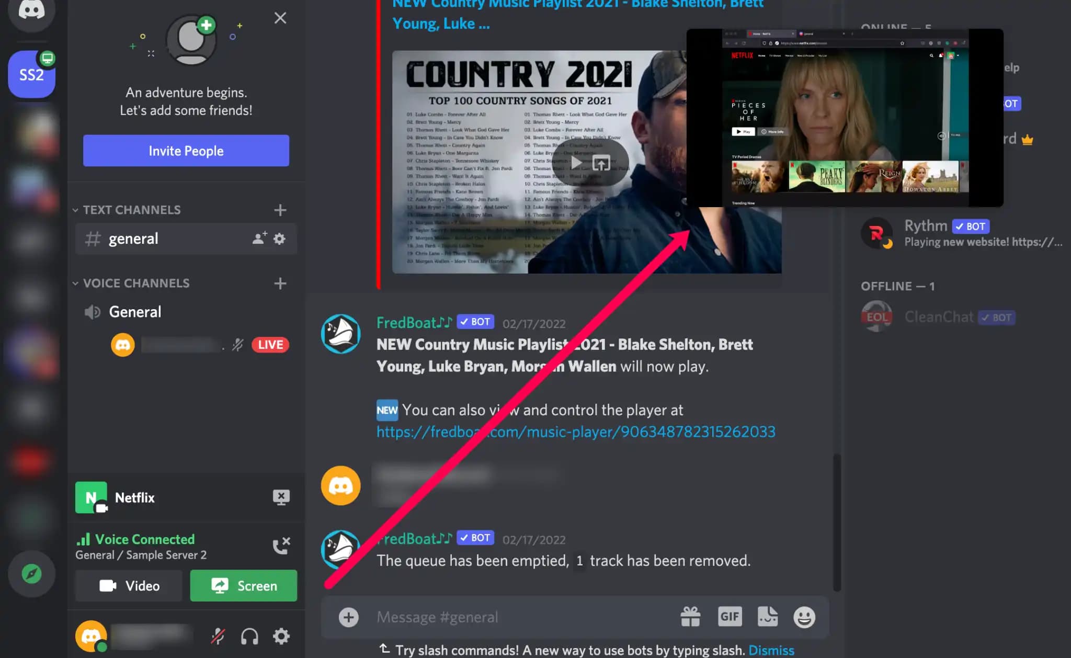Select the General voice channel
The image size is (1071, 658).
click(135, 312)
